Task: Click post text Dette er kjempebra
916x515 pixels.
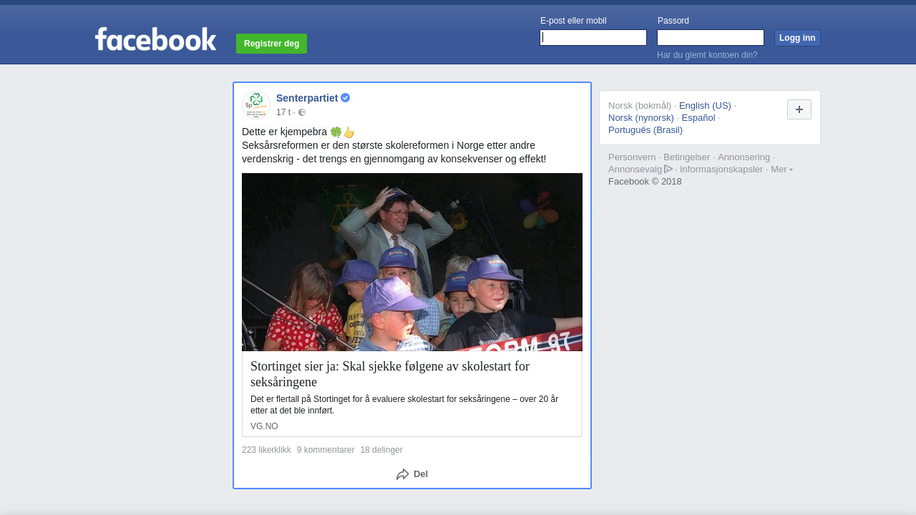Action: tap(284, 132)
